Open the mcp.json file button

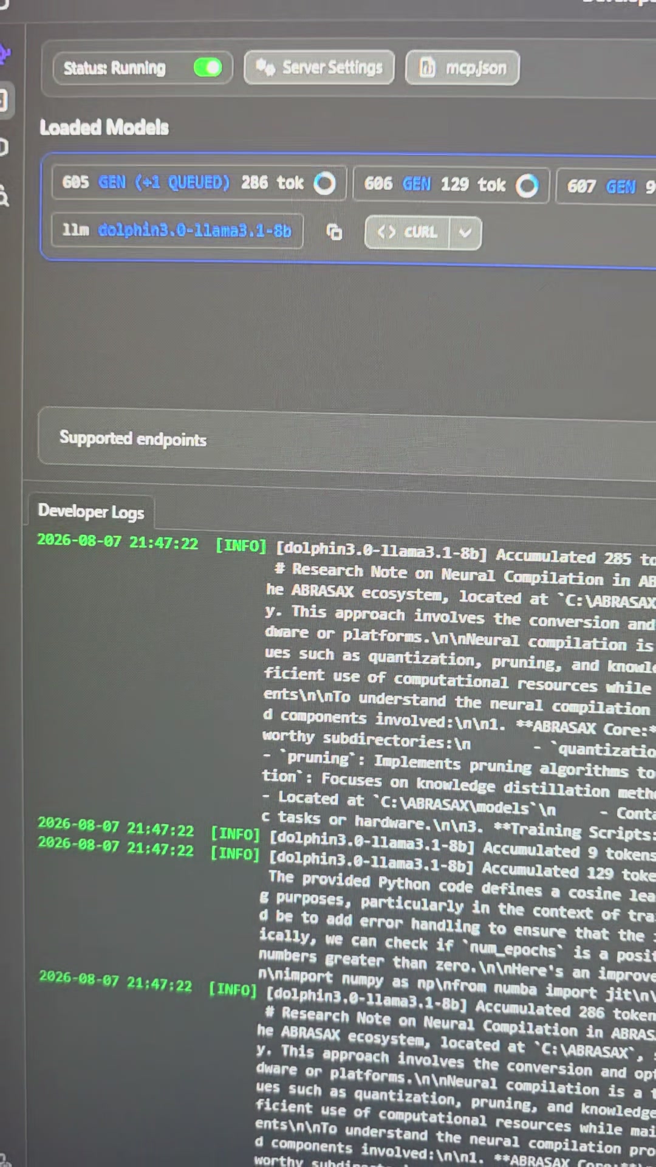coord(462,68)
